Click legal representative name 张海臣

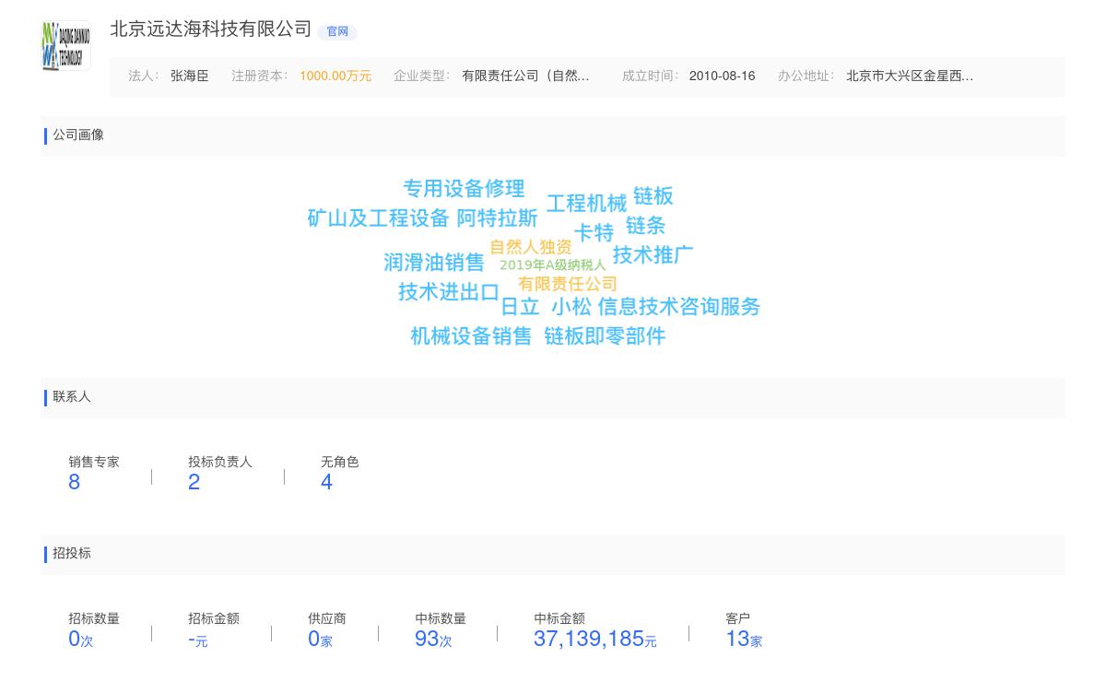(x=189, y=76)
